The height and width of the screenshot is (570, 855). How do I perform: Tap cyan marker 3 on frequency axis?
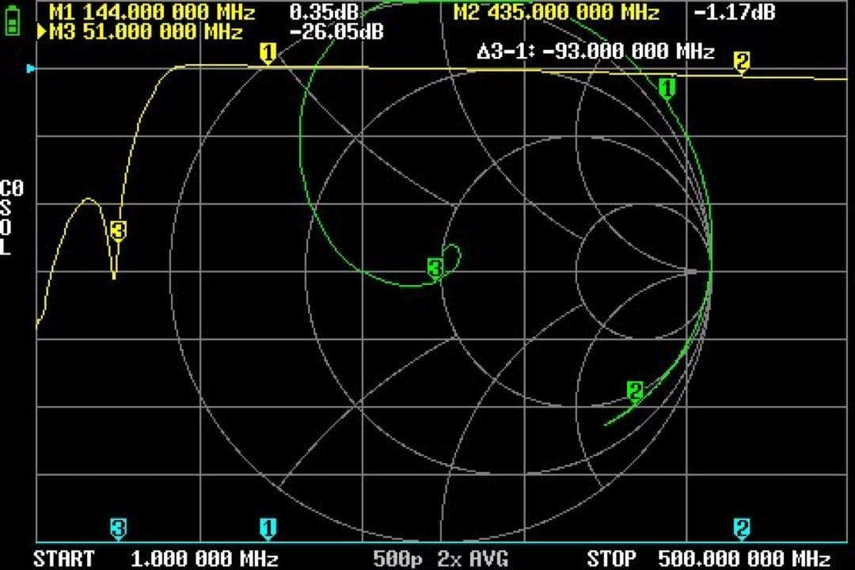coord(118,529)
